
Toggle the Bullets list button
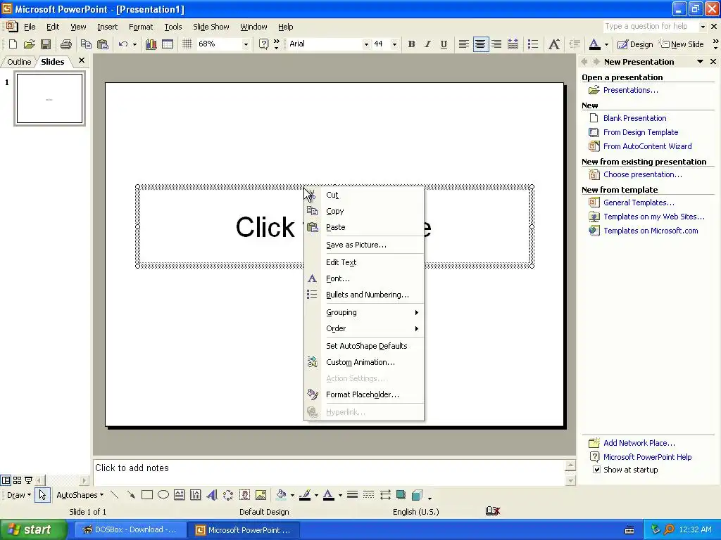(x=533, y=44)
